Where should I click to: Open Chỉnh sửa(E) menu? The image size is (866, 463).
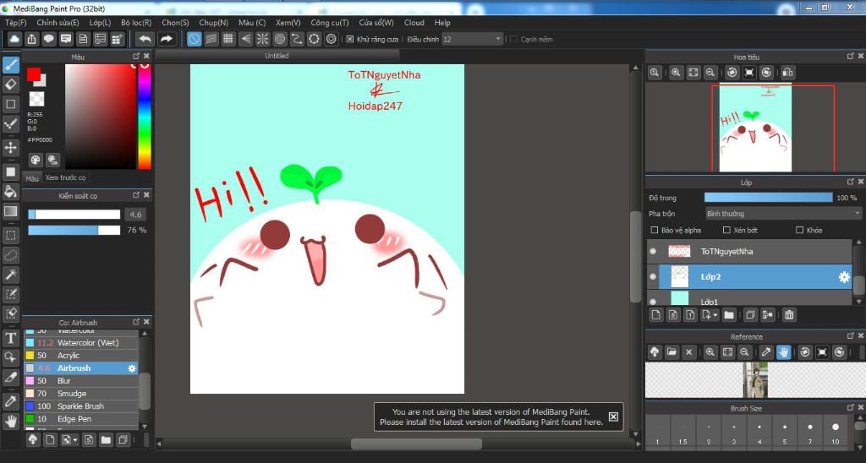click(x=58, y=23)
